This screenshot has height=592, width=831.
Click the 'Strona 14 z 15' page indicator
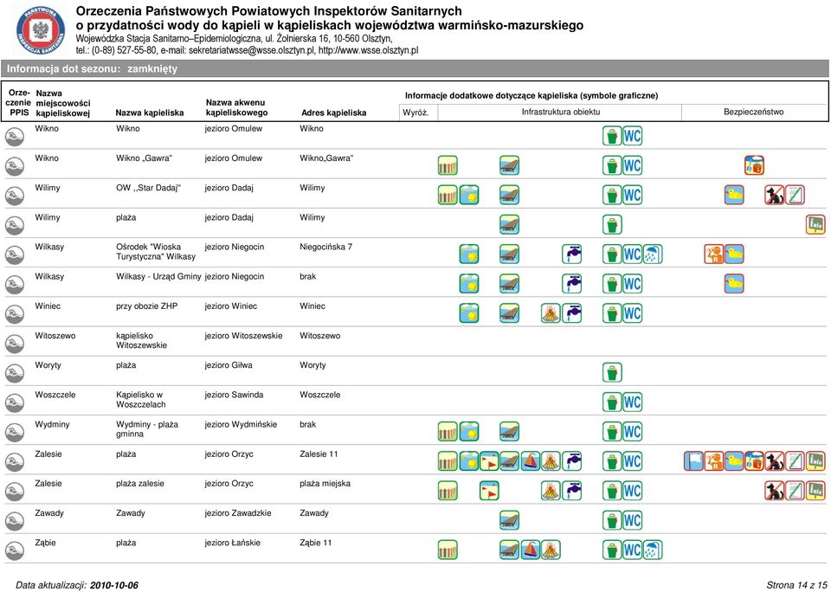pos(796,585)
